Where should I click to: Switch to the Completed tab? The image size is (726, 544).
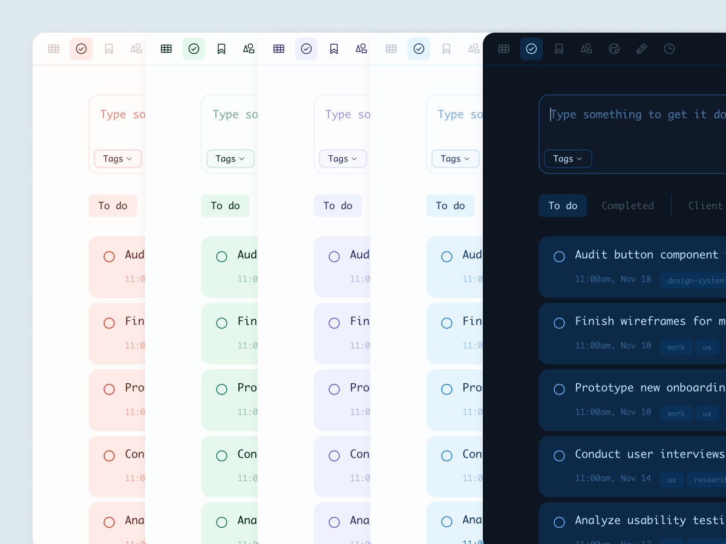pyautogui.click(x=627, y=206)
